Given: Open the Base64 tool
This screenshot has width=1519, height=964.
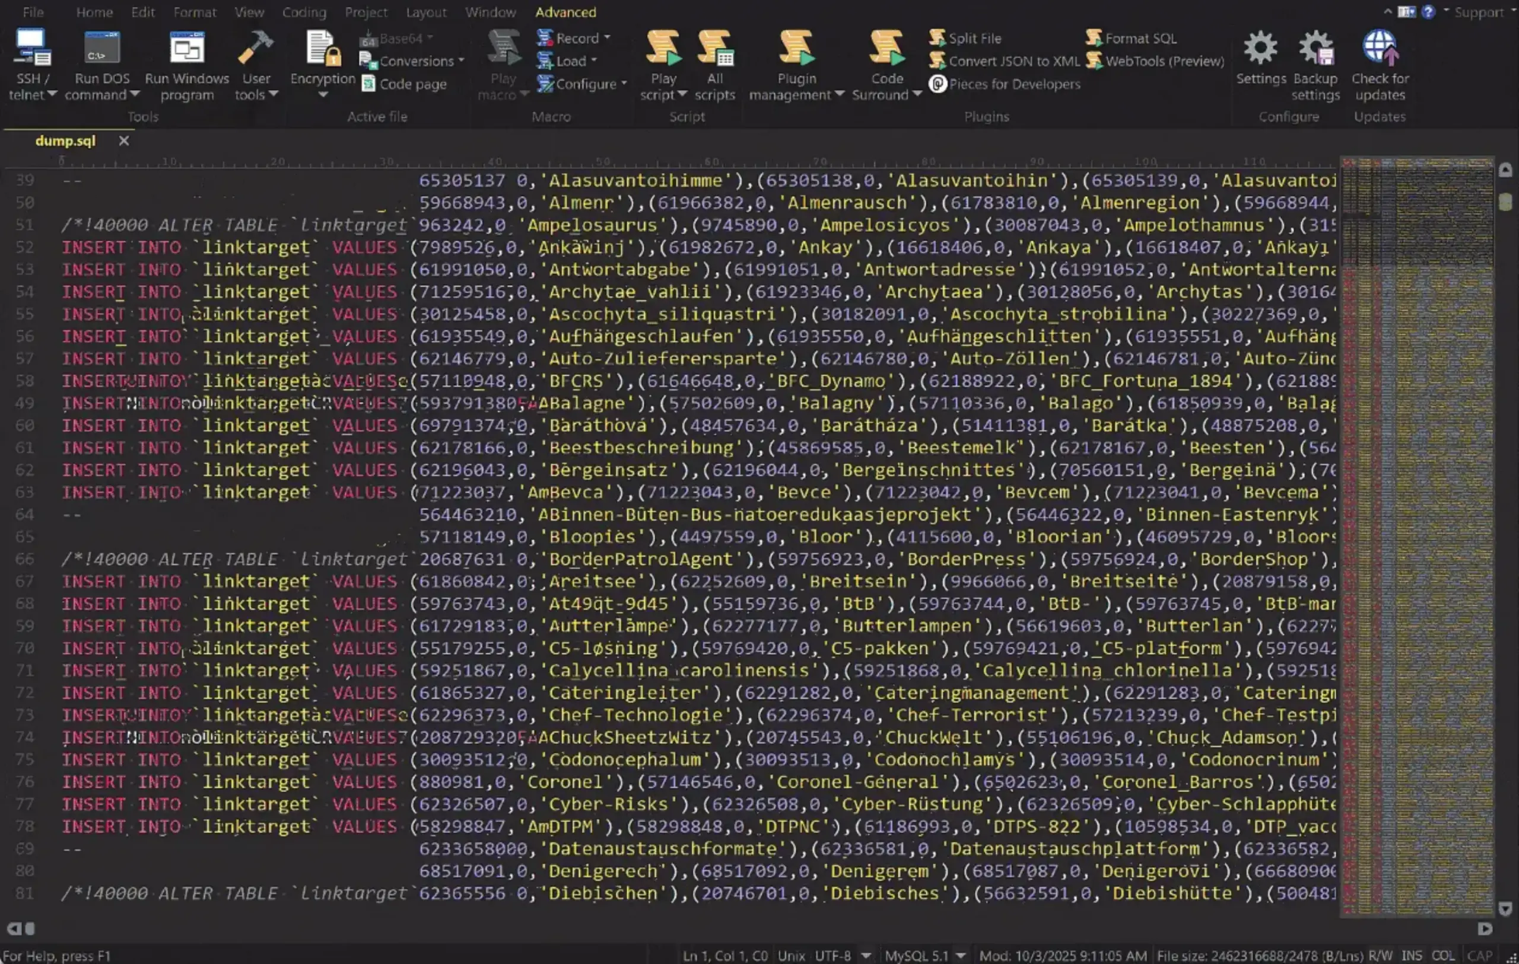Looking at the screenshot, I should [x=396, y=39].
